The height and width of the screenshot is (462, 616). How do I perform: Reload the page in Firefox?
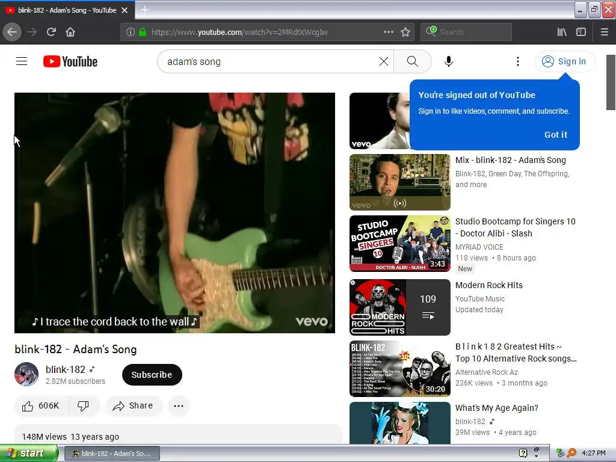(51, 32)
